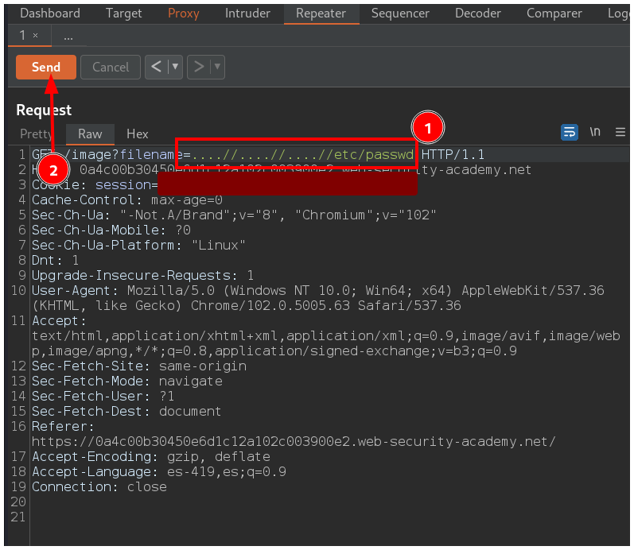The image size is (634, 550).
Task: Open the forward history dropdown arrow
Action: pos(216,67)
